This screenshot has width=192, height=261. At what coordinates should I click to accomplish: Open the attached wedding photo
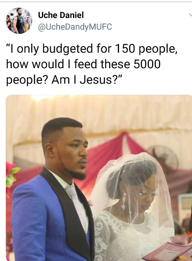coord(99,178)
